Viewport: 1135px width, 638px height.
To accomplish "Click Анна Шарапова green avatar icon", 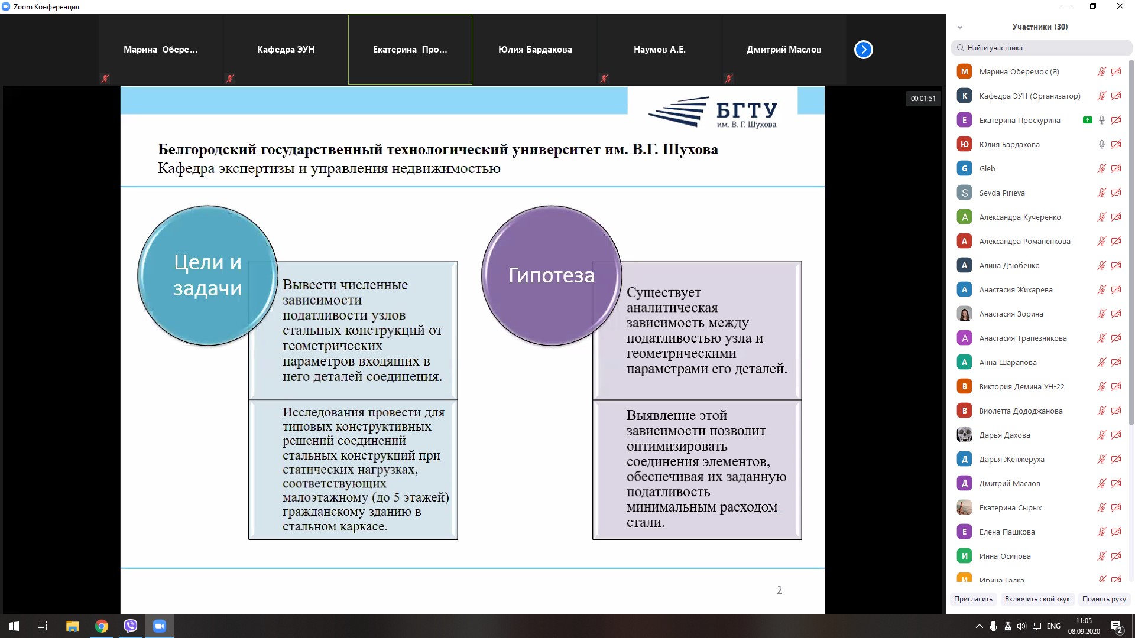I will tap(964, 362).
